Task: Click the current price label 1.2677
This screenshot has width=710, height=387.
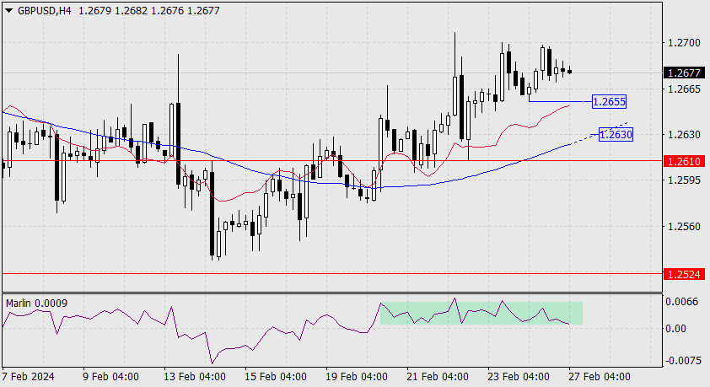Action: point(684,73)
